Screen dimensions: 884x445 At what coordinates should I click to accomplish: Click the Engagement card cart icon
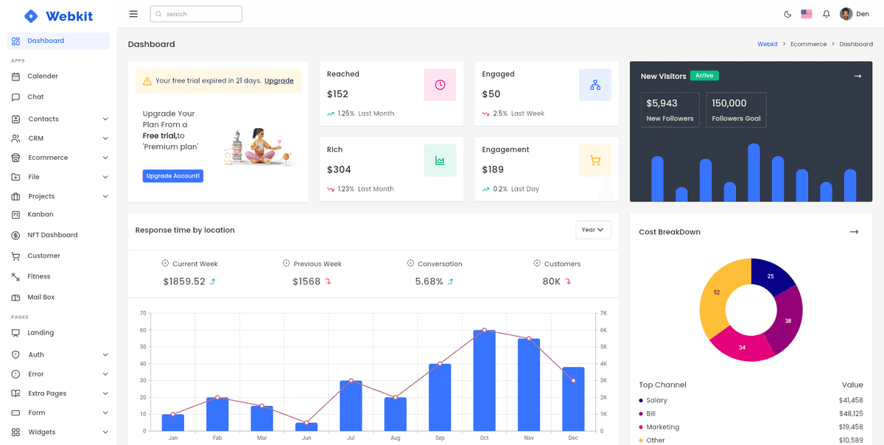(x=595, y=161)
